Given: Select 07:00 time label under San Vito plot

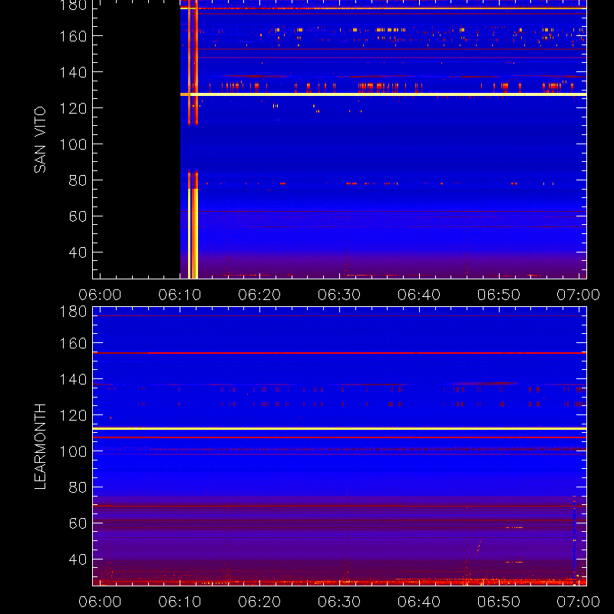Looking at the screenshot, I should point(579,295).
